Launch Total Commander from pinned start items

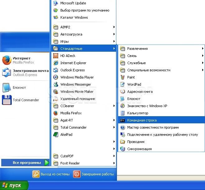click(26, 100)
